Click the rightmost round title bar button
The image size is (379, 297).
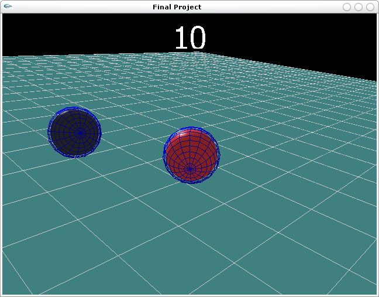[370, 7]
